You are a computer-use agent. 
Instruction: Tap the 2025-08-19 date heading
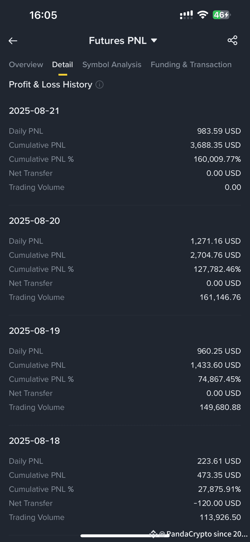tap(34, 331)
